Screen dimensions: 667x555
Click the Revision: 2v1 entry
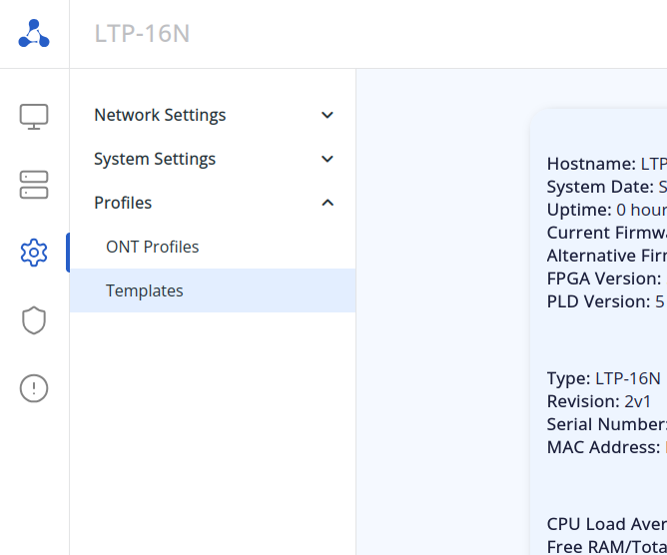point(598,401)
